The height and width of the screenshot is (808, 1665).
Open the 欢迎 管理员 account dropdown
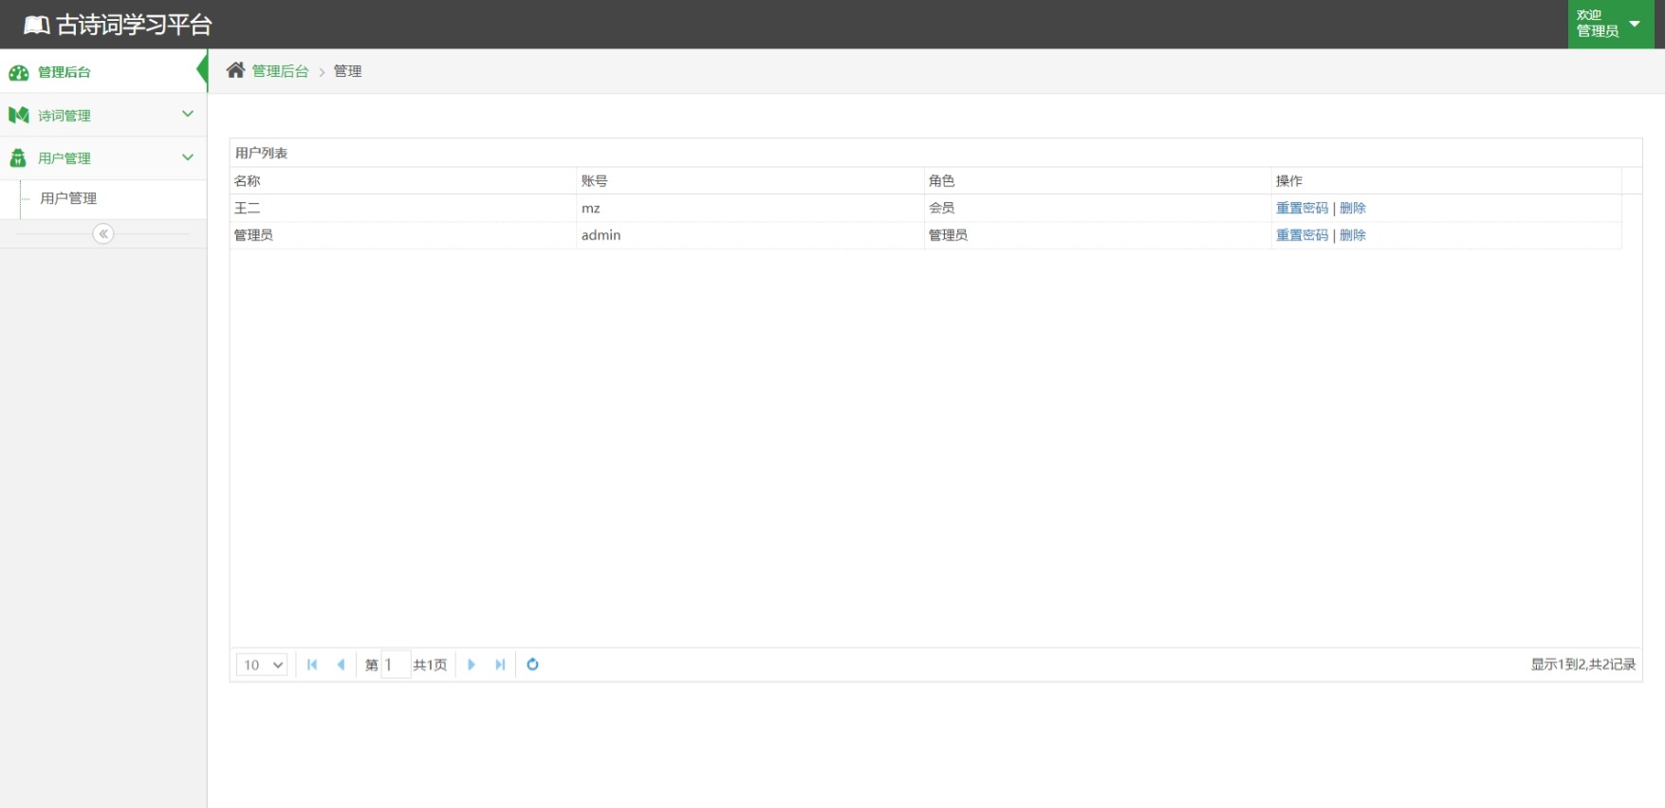(1610, 24)
